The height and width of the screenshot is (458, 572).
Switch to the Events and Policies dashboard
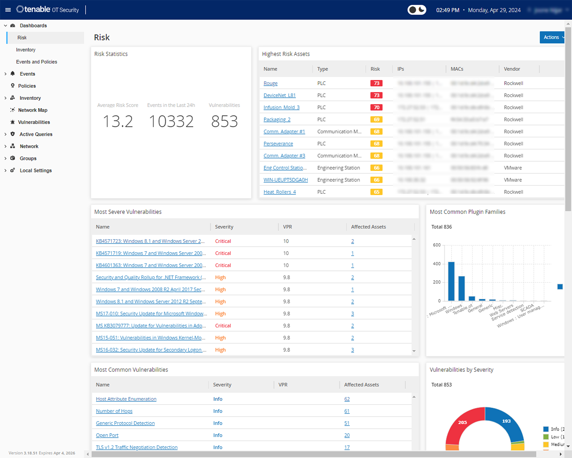coord(37,61)
